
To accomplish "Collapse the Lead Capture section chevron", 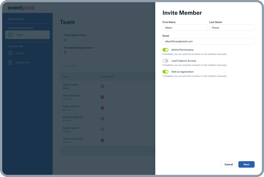I will pos(48,46).
